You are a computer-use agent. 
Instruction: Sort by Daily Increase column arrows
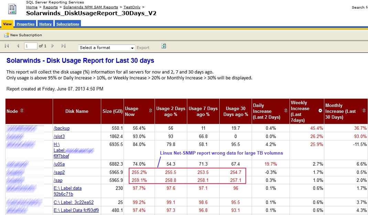pyautogui.click(x=286, y=110)
